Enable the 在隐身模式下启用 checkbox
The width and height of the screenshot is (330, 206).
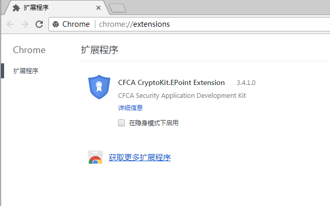tap(122, 123)
